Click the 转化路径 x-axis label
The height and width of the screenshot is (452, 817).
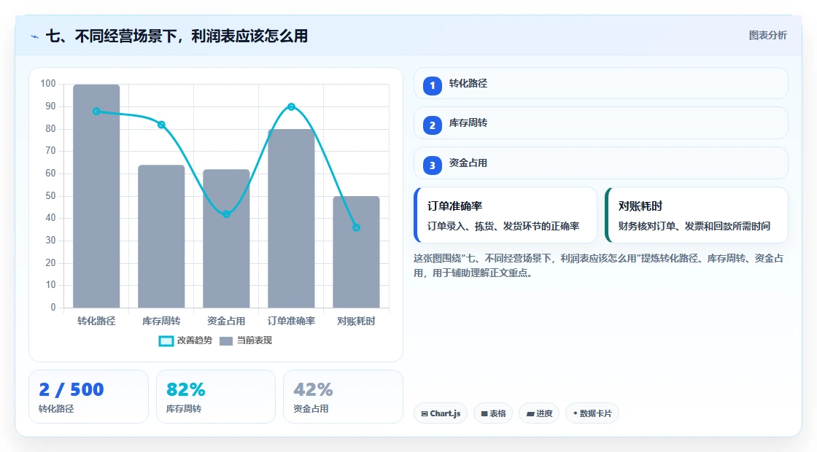tap(96, 322)
